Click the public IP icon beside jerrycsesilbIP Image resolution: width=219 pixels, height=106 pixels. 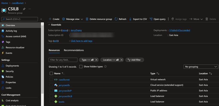pyautogui.click(x=56, y=91)
